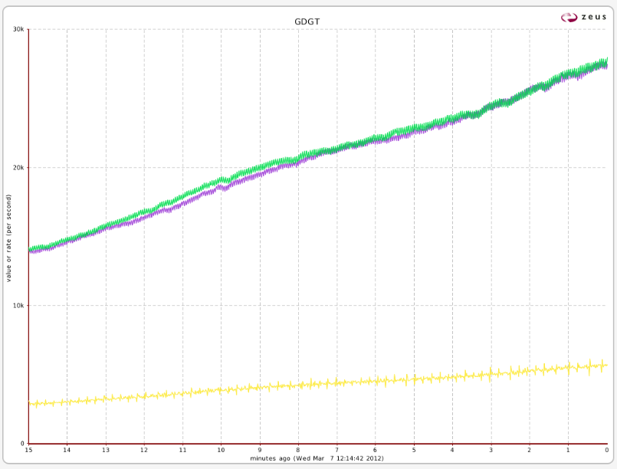Click the 14 minutes x-axis label
The height and width of the screenshot is (469, 617).
tap(67, 450)
